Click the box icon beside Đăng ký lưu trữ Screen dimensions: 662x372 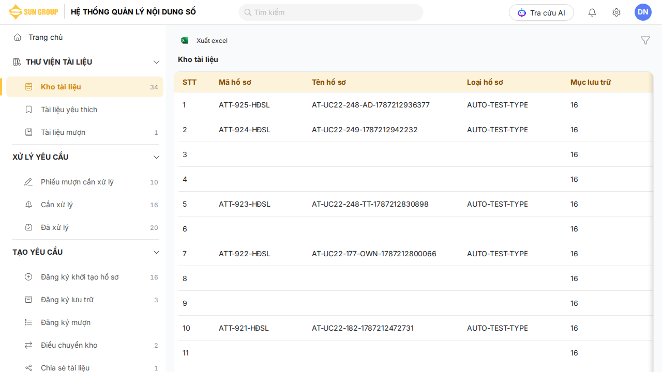[x=29, y=300]
